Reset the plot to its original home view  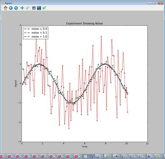pos(6,8)
